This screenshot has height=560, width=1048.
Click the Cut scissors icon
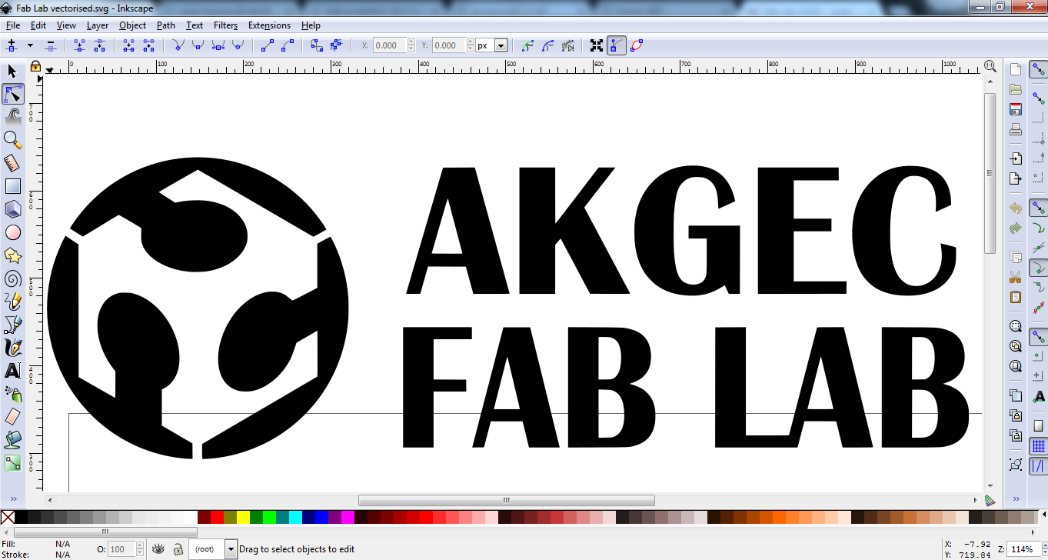pos(1016,277)
